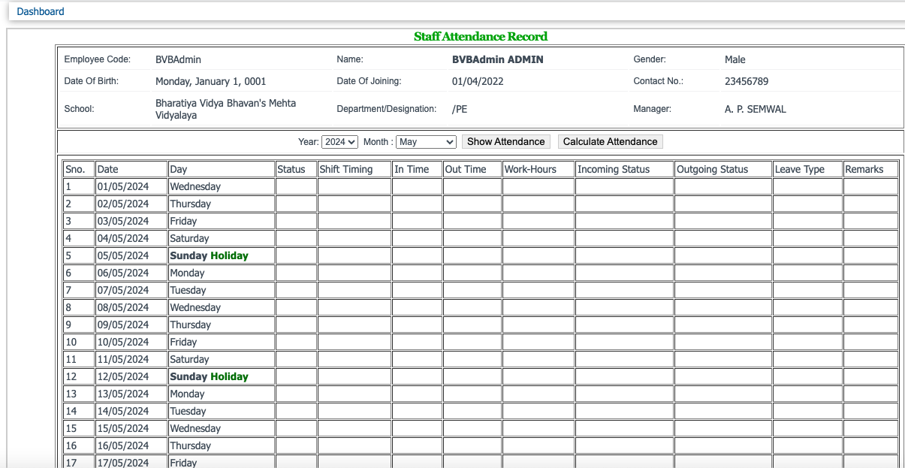Click the date cell 03/05/2024
905x468 pixels.
[131, 221]
